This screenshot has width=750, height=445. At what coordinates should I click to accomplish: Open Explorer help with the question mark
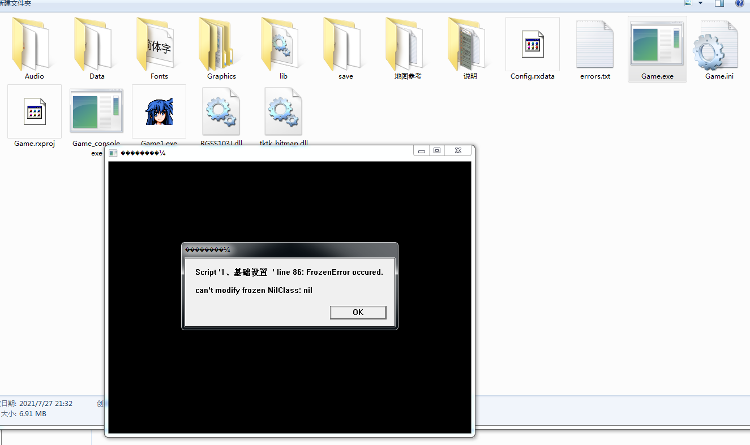pyautogui.click(x=739, y=3)
